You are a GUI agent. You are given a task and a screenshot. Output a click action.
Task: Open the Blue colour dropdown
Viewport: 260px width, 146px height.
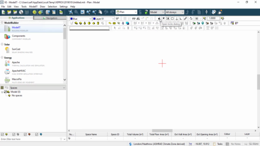click(80, 19)
